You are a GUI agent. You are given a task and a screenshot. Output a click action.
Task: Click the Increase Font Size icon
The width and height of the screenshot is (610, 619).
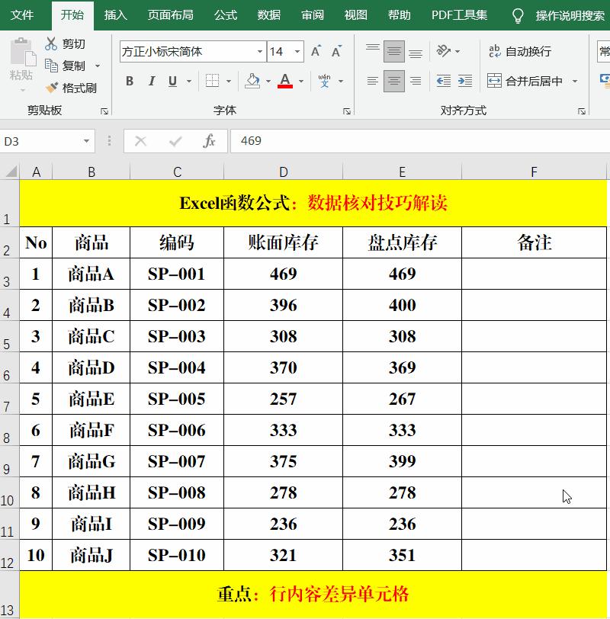(314, 52)
